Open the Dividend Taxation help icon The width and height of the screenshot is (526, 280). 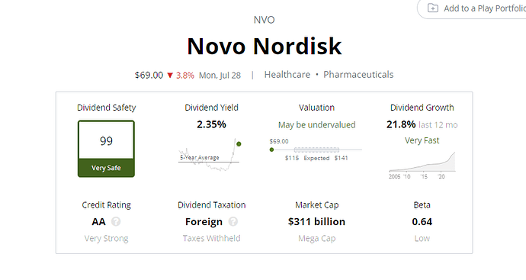[x=233, y=221]
